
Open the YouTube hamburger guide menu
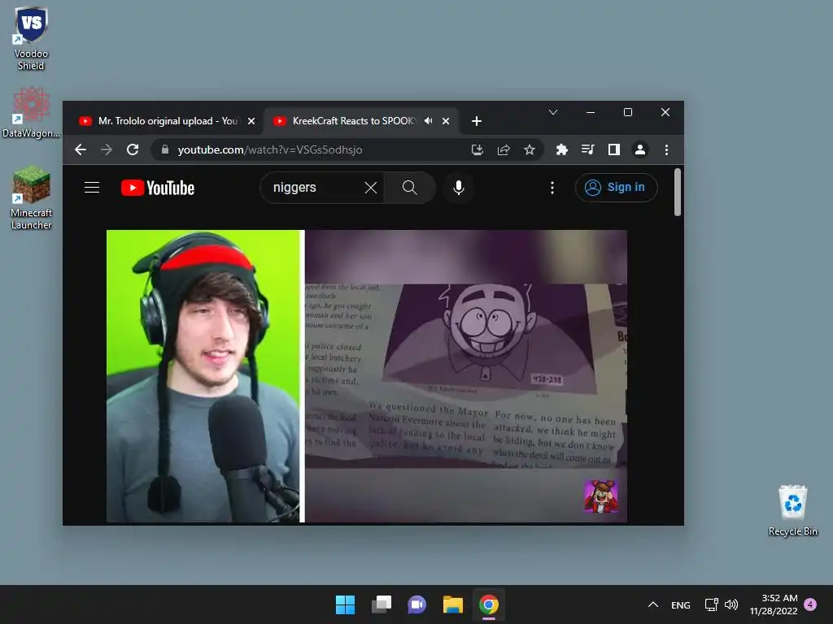pos(92,188)
